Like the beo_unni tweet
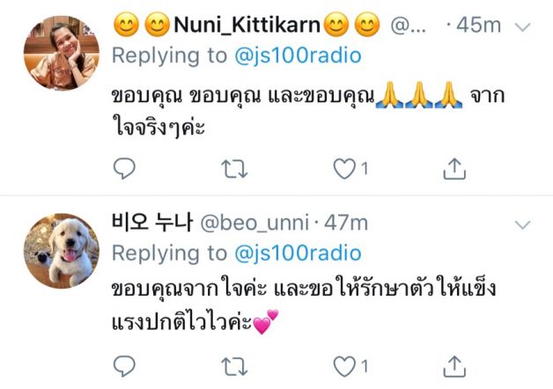Screen dimensions: 553x389 coord(350,367)
